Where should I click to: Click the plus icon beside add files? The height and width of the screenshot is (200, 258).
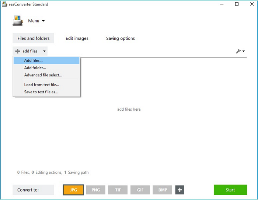pyautogui.click(x=17, y=51)
